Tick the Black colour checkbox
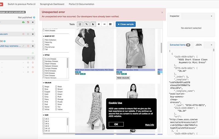 coord(56,86)
